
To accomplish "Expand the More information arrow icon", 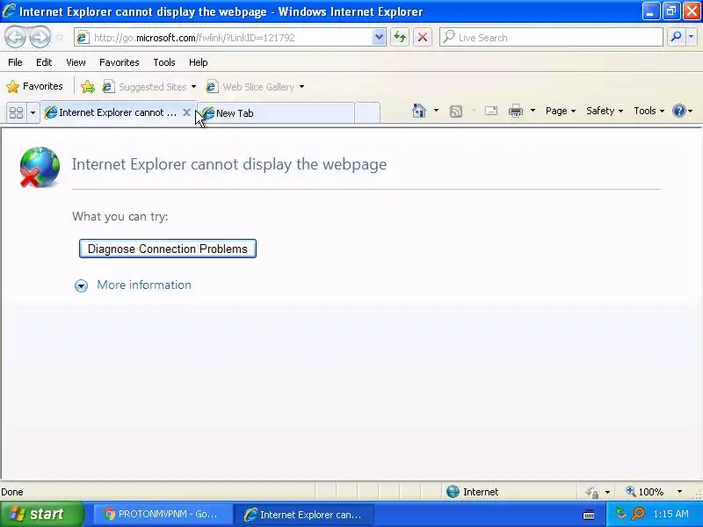I will [81, 285].
